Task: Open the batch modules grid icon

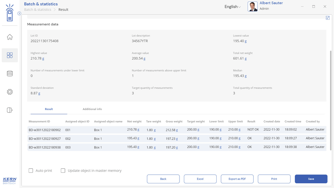Action: coord(10,55)
